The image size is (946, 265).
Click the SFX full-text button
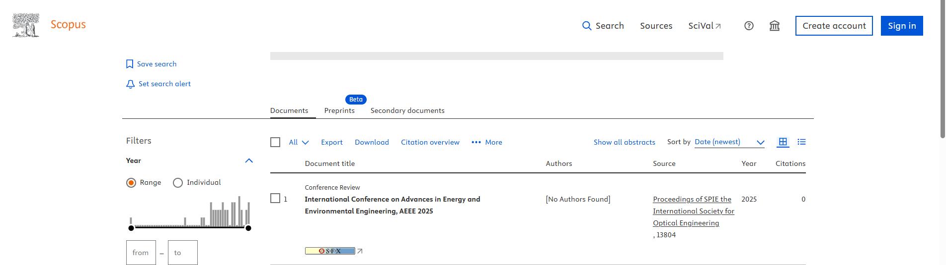(330, 251)
